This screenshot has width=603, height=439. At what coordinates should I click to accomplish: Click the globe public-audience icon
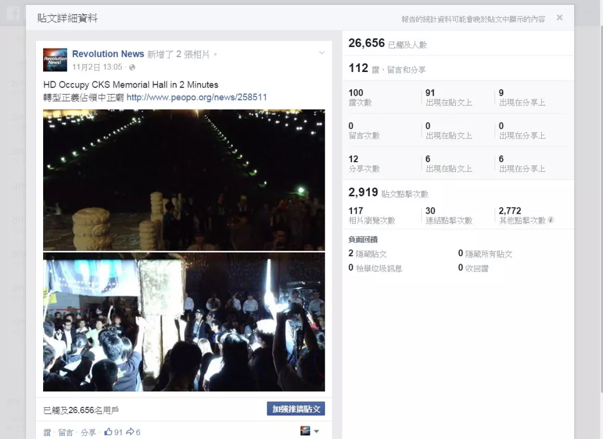[x=132, y=68]
